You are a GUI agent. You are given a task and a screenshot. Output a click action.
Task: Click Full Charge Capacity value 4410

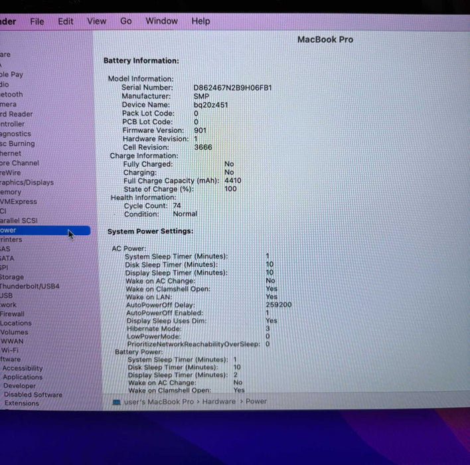tap(233, 180)
